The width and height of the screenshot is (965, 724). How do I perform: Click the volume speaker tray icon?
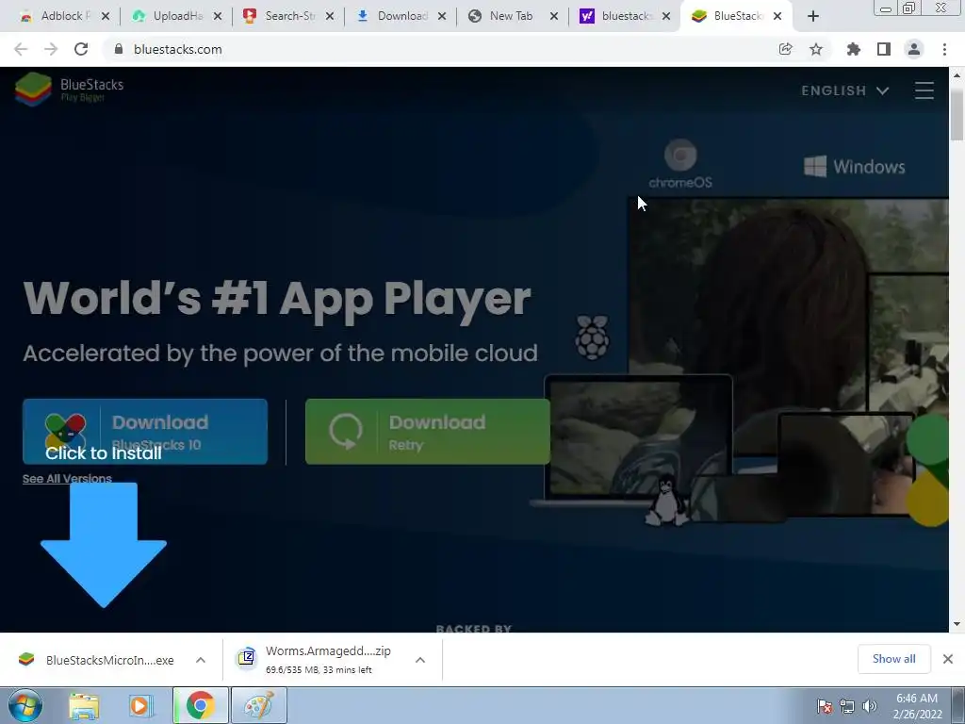[870, 706]
